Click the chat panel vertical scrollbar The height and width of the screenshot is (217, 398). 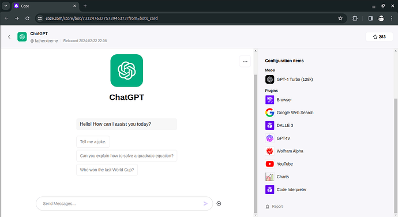[256, 144]
